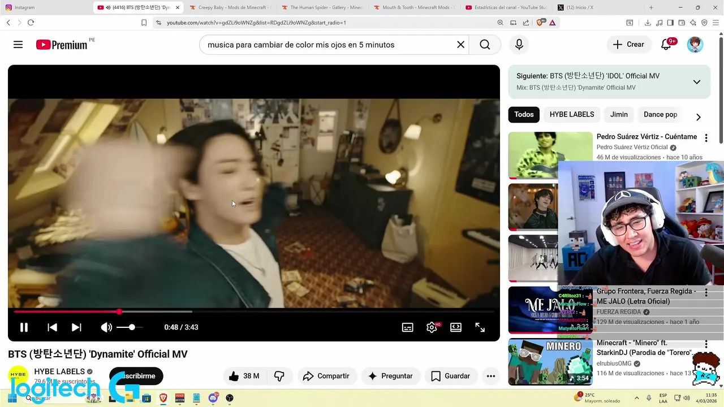Image resolution: width=724 pixels, height=407 pixels.
Task: Save the video with Guardar
Action: click(450, 376)
